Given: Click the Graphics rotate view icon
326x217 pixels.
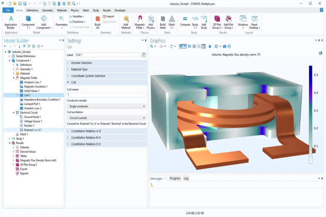Looking at the screenshot, I should pyautogui.click(x=171, y=46).
